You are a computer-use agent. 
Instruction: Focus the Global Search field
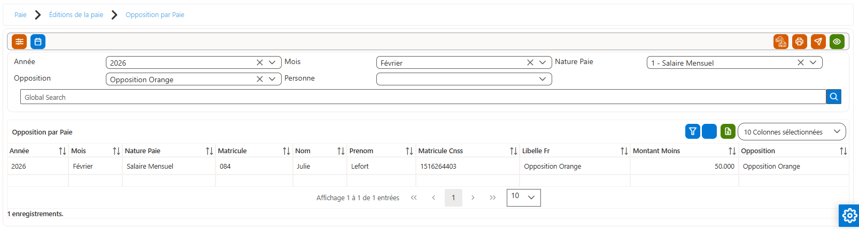coord(423,97)
